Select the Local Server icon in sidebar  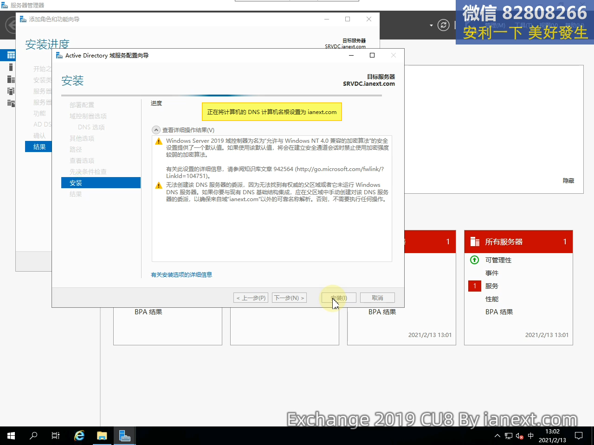[11, 67]
